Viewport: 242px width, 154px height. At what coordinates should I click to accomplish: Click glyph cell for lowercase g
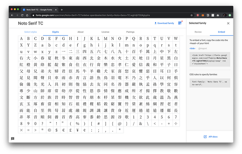[x=85, y=45]
